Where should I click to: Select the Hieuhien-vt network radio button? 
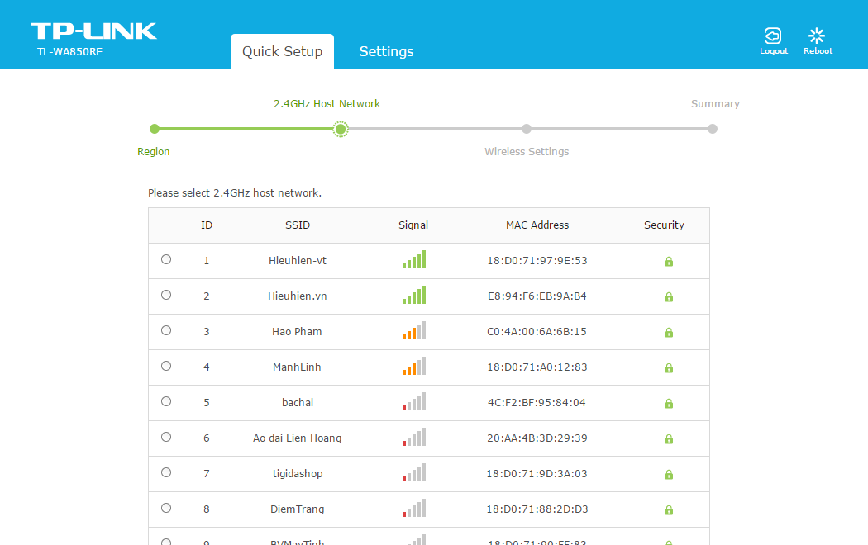[x=166, y=259]
